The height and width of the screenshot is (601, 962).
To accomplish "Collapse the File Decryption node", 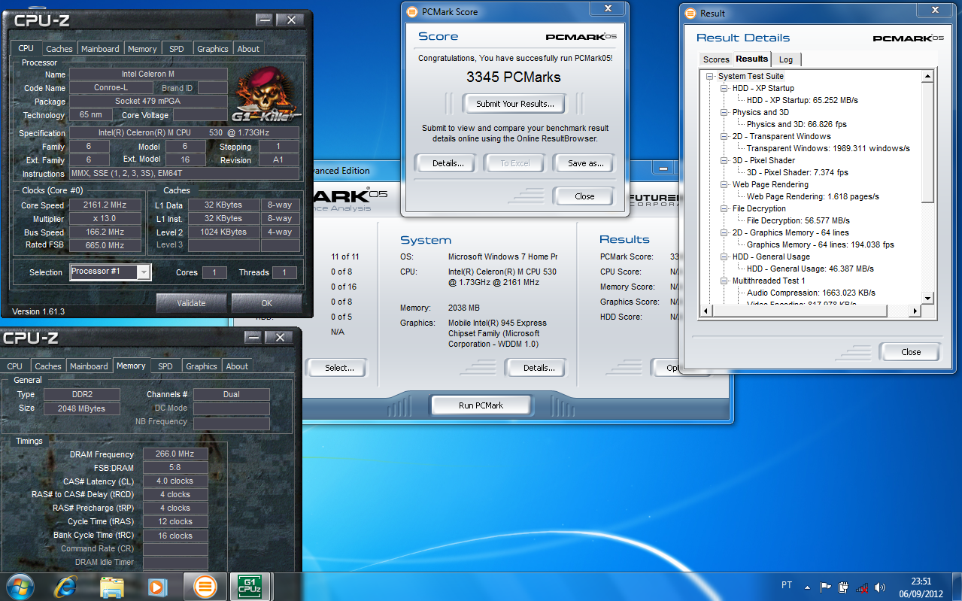I will 725,208.
